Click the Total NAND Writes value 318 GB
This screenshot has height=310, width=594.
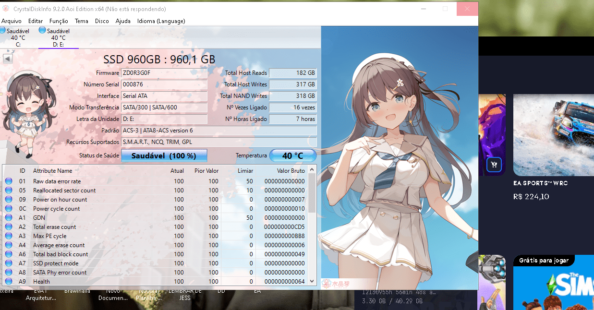point(293,96)
